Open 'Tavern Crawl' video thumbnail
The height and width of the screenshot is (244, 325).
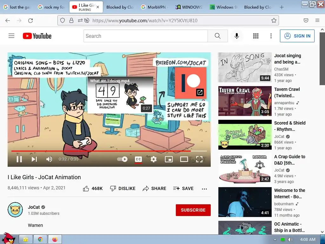pyautogui.click(x=245, y=101)
